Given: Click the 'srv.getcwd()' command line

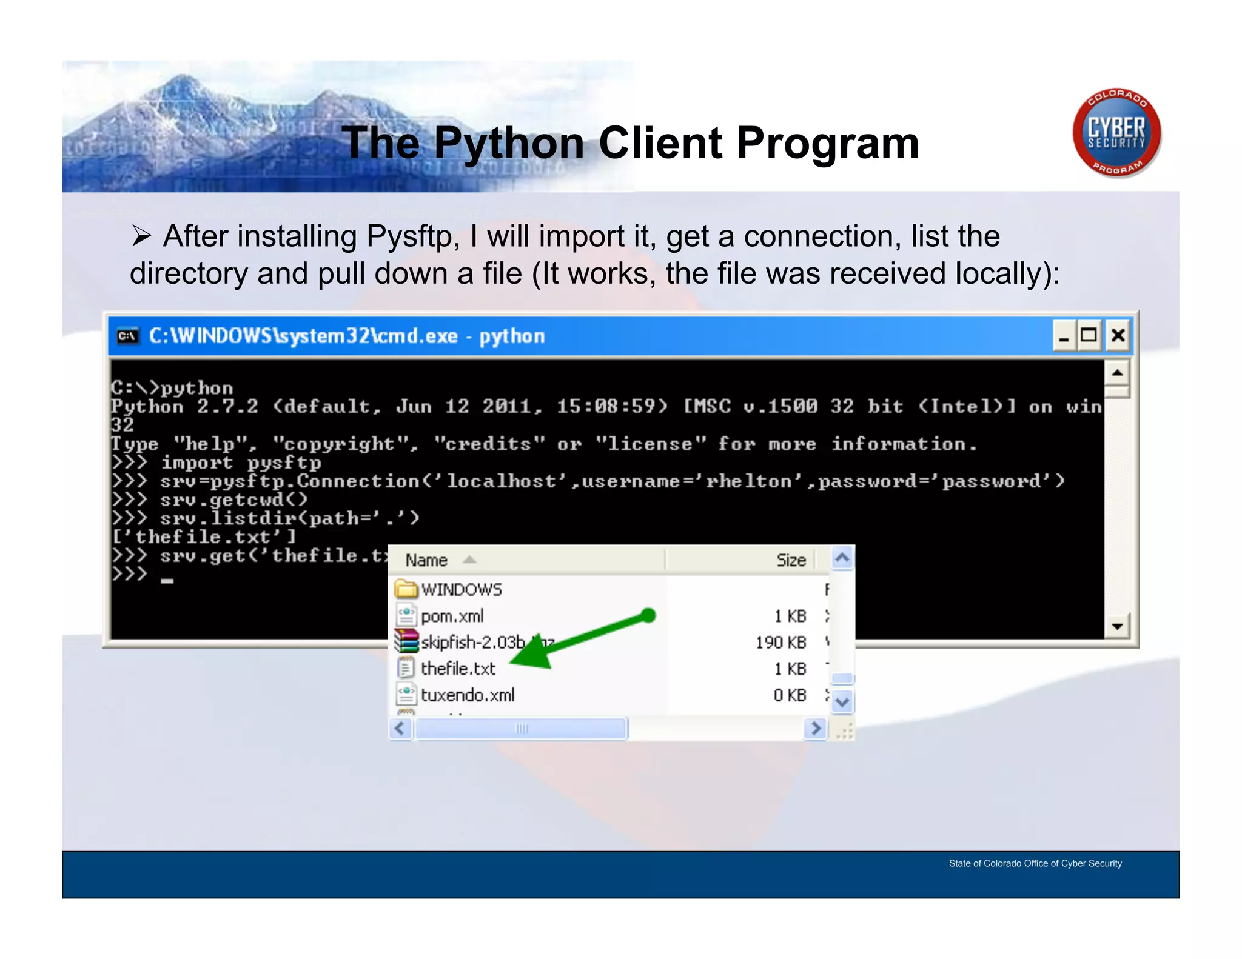Looking at the screenshot, I should [x=210, y=500].
